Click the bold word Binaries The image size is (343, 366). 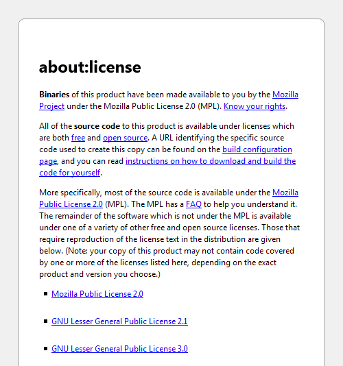[x=54, y=95]
